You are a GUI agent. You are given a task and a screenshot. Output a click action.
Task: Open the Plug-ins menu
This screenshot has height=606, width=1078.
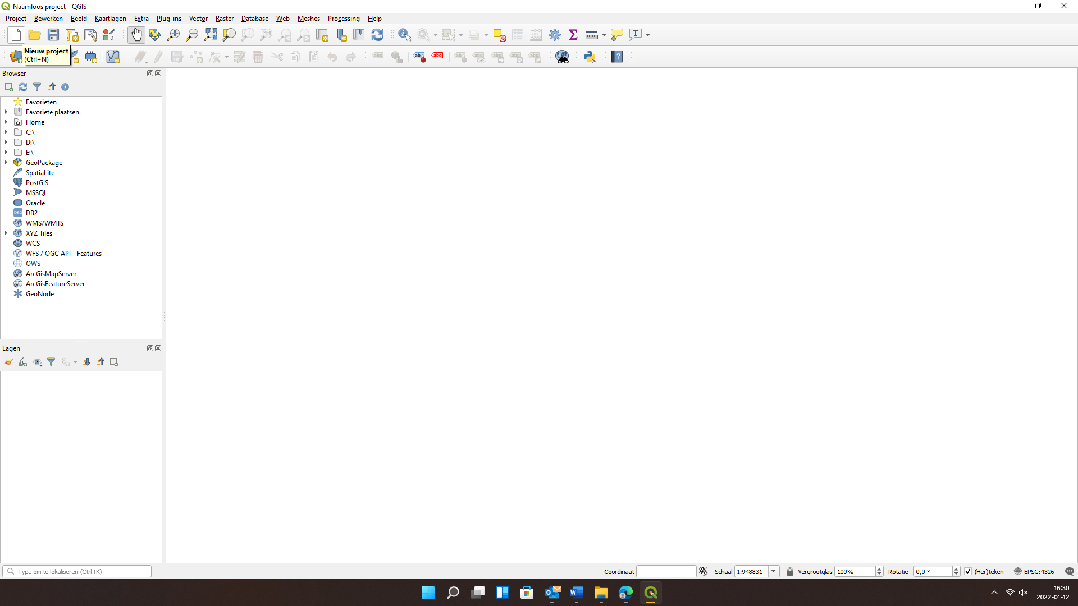tap(169, 19)
